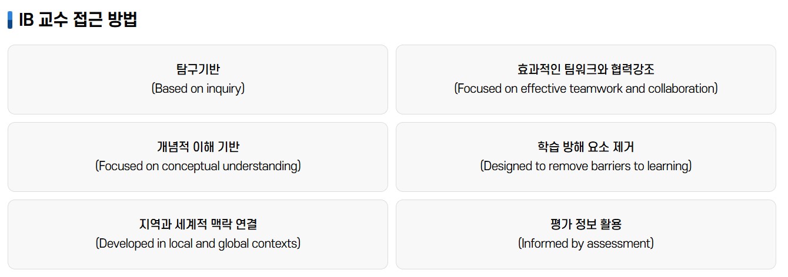
Task: Click the Informed by assessment subtitle
Action: point(586,244)
